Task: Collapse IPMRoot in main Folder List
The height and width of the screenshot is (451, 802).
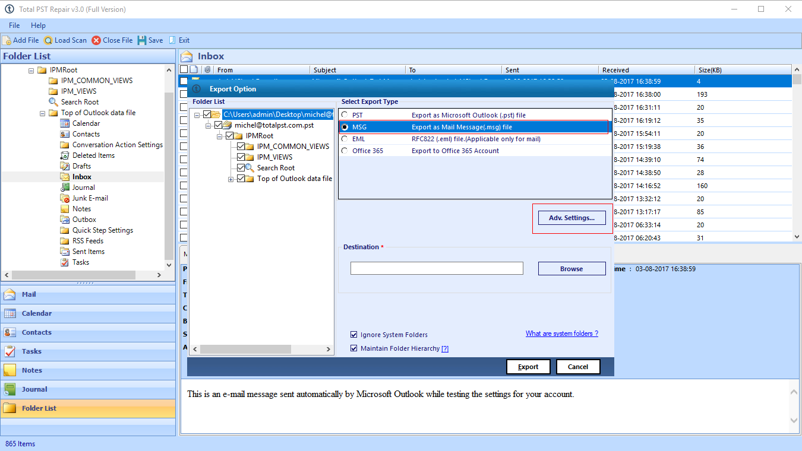Action: pyautogui.click(x=31, y=70)
